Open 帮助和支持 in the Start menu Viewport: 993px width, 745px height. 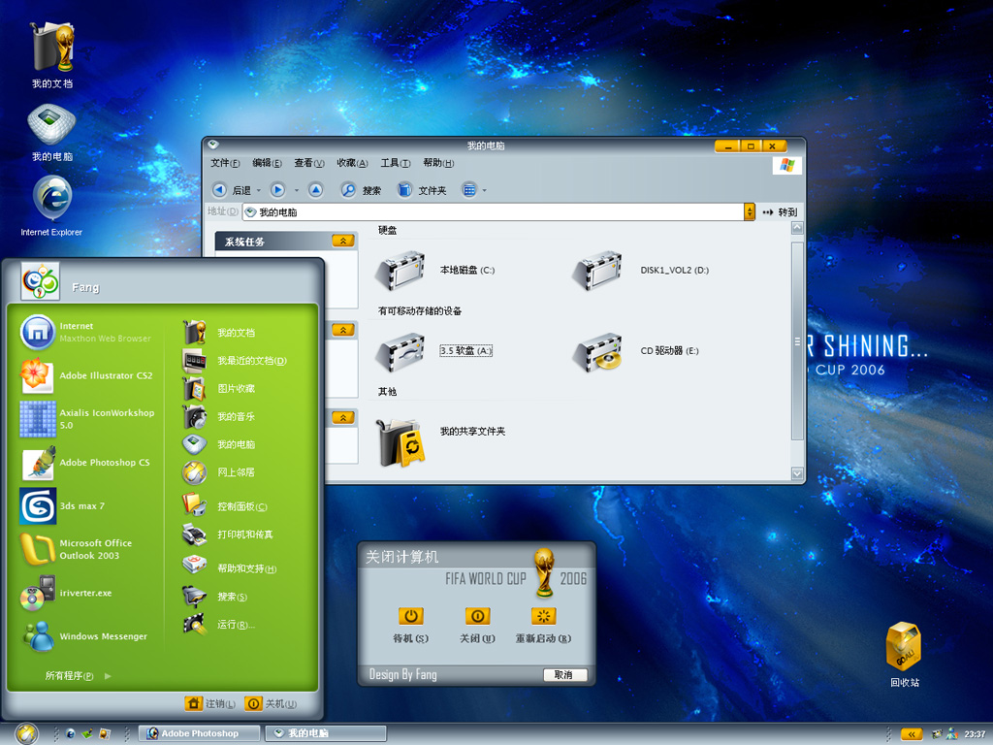(x=230, y=567)
